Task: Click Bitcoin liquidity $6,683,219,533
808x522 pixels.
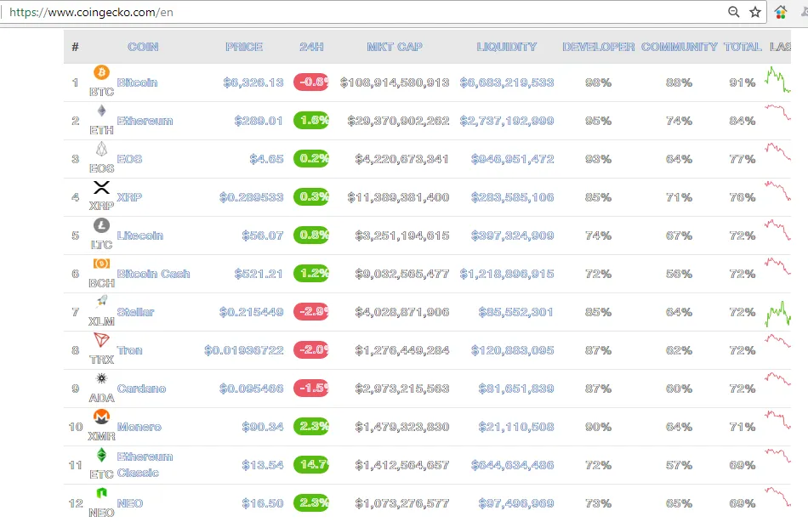Action: pyautogui.click(x=507, y=82)
